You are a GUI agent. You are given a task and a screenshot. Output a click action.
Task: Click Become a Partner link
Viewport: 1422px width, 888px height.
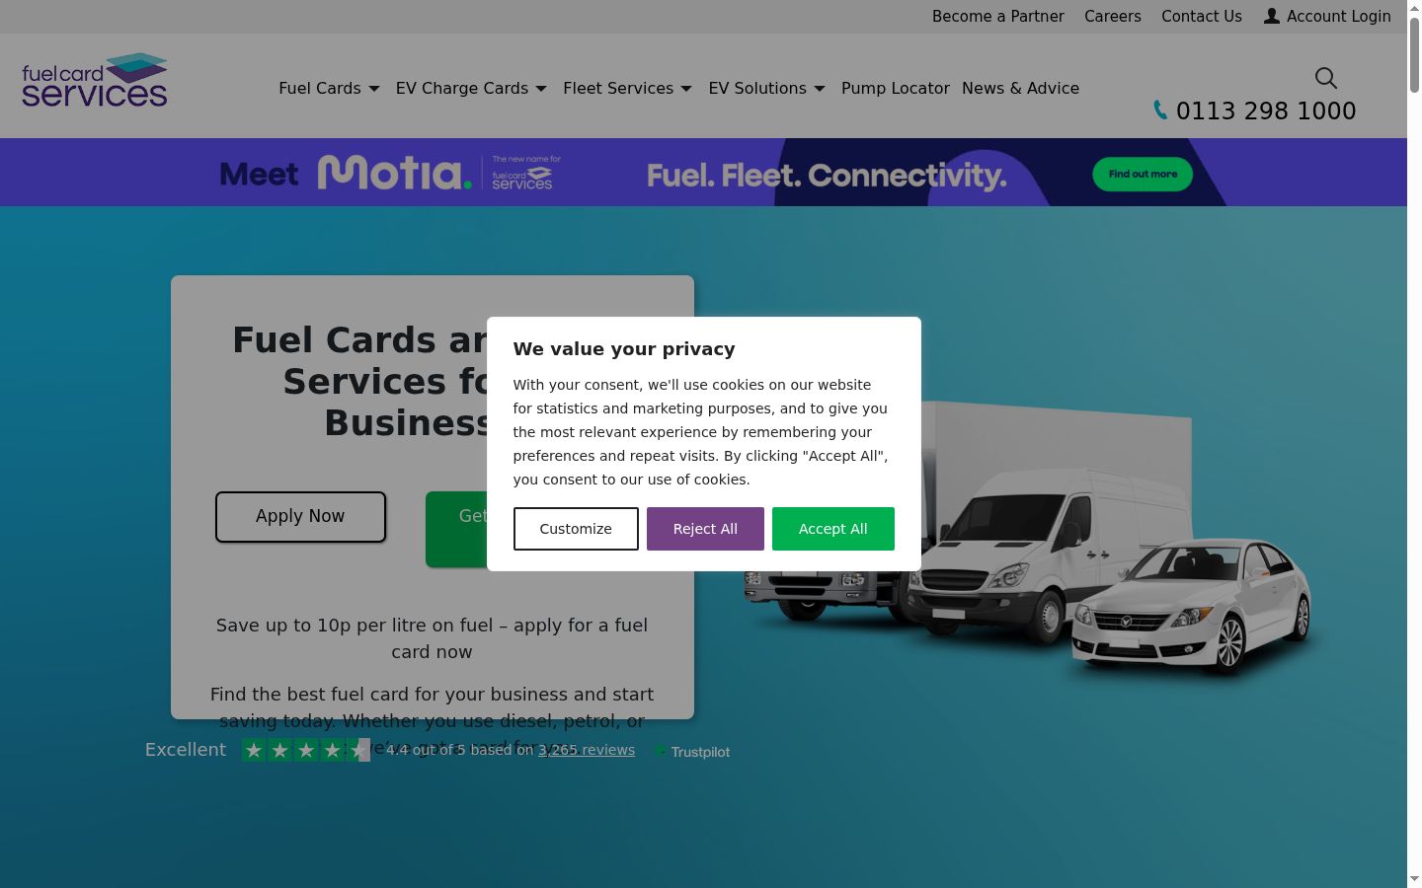(x=998, y=16)
